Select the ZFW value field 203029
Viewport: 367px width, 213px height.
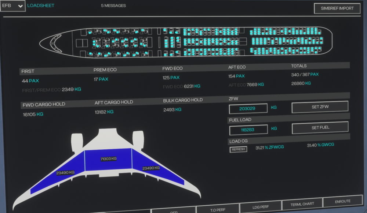[248, 109]
